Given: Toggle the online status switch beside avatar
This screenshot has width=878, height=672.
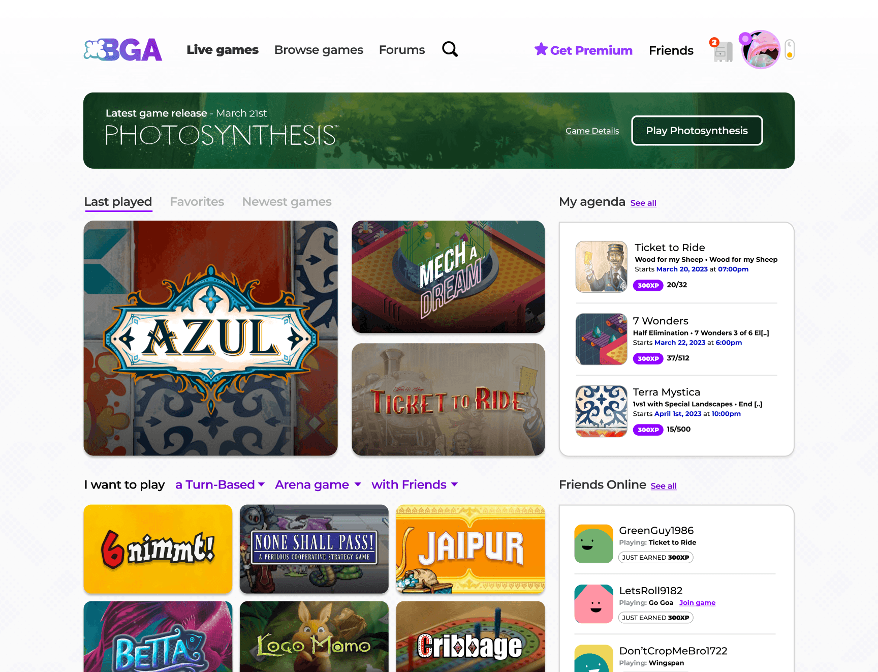Looking at the screenshot, I should 790,49.
